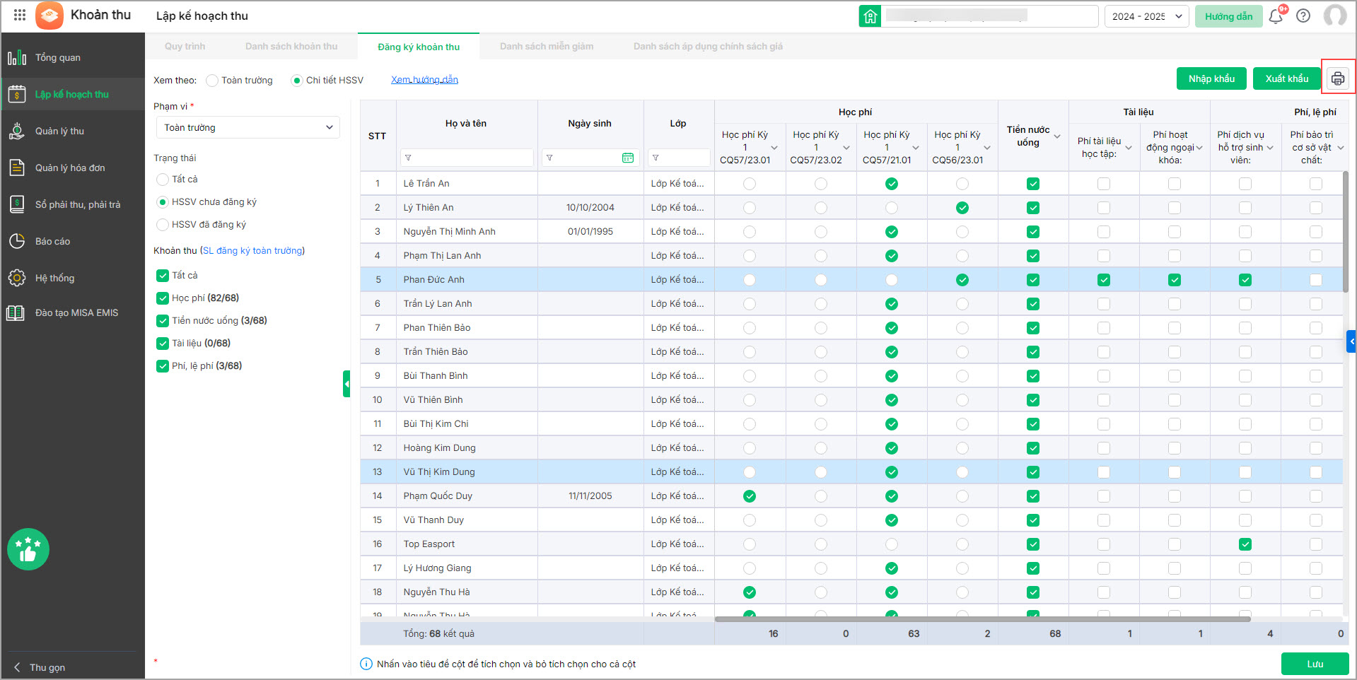This screenshot has width=1357, height=680.
Task: Open the notifications bell
Action: [x=1276, y=16]
